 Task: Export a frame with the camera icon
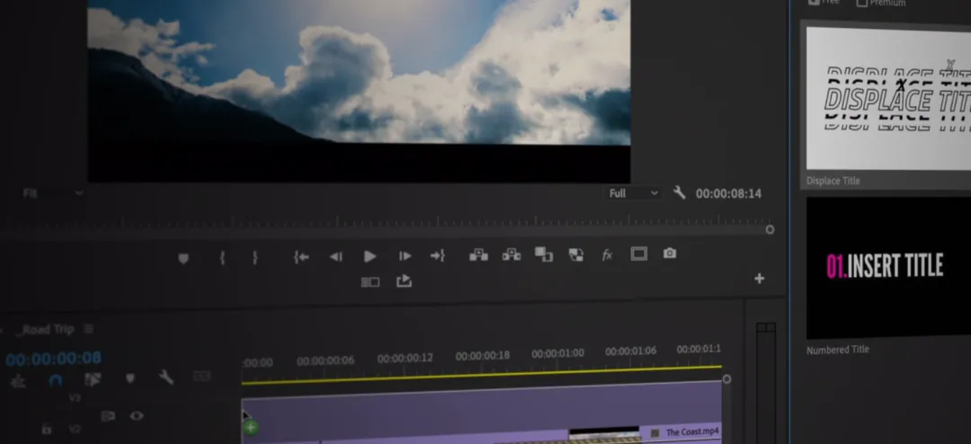670,253
